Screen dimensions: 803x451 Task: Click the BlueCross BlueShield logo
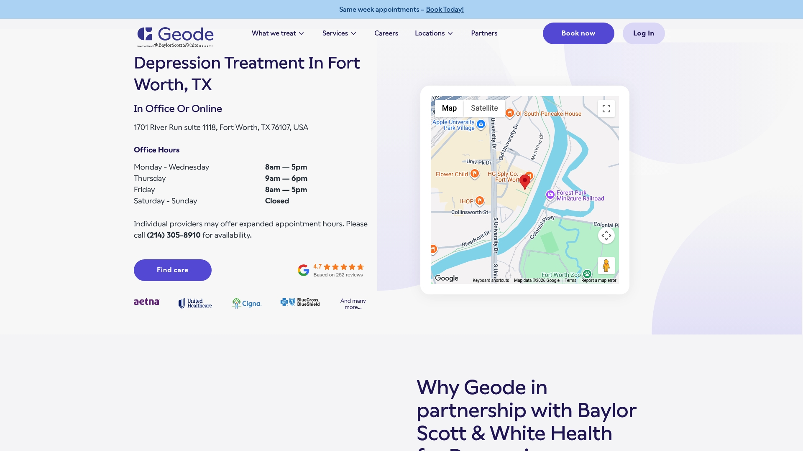point(300,302)
